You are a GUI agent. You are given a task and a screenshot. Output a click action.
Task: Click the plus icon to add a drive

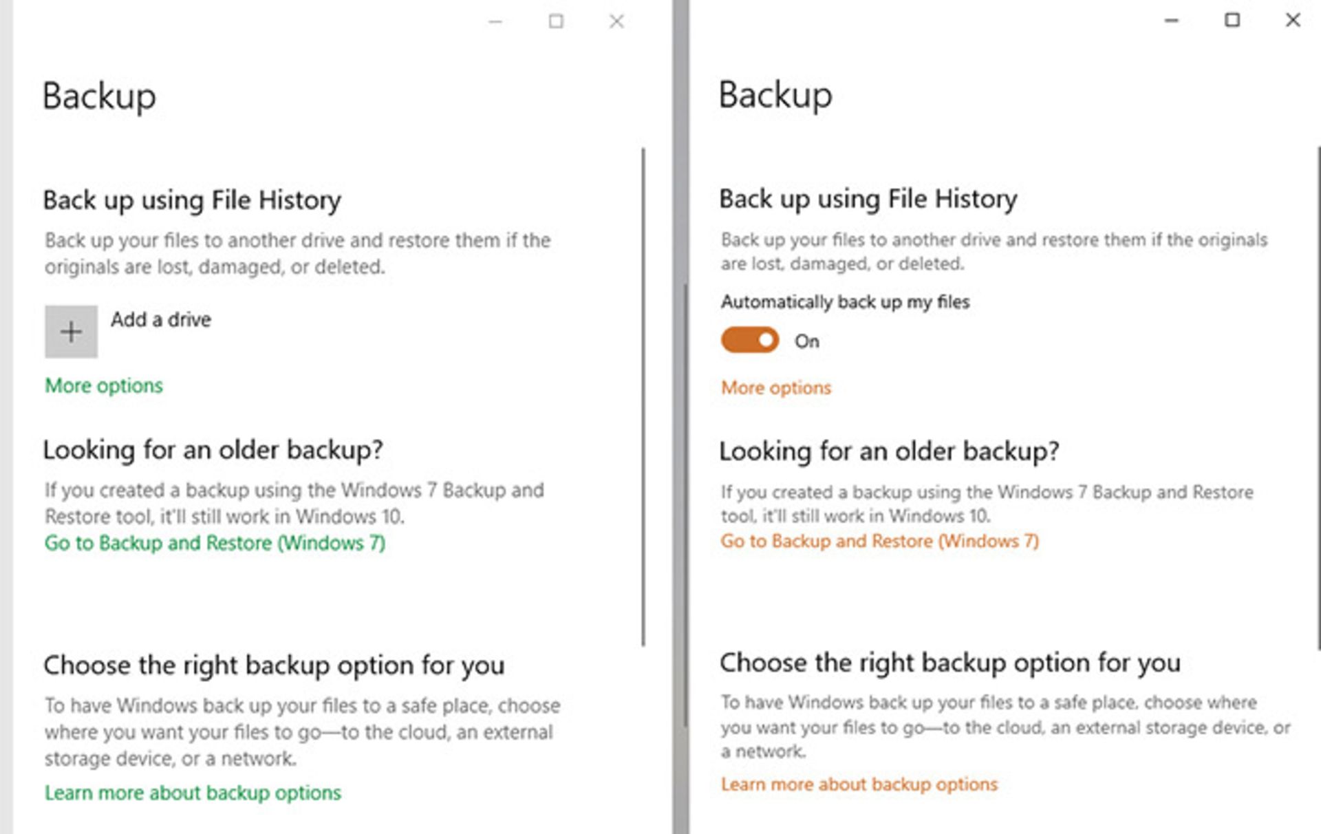71,332
